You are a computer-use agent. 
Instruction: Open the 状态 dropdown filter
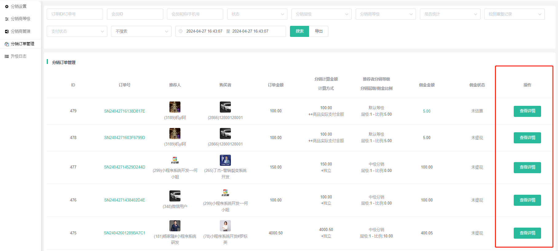click(257, 14)
